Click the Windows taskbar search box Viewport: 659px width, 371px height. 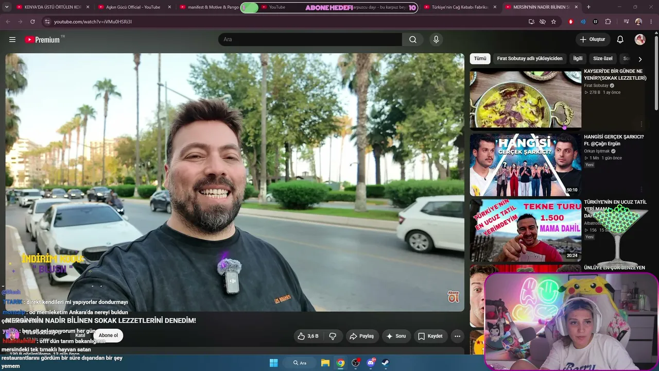click(x=300, y=363)
